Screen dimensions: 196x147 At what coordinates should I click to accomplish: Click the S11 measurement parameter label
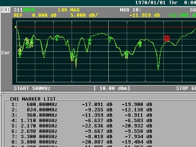pos(18,10)
